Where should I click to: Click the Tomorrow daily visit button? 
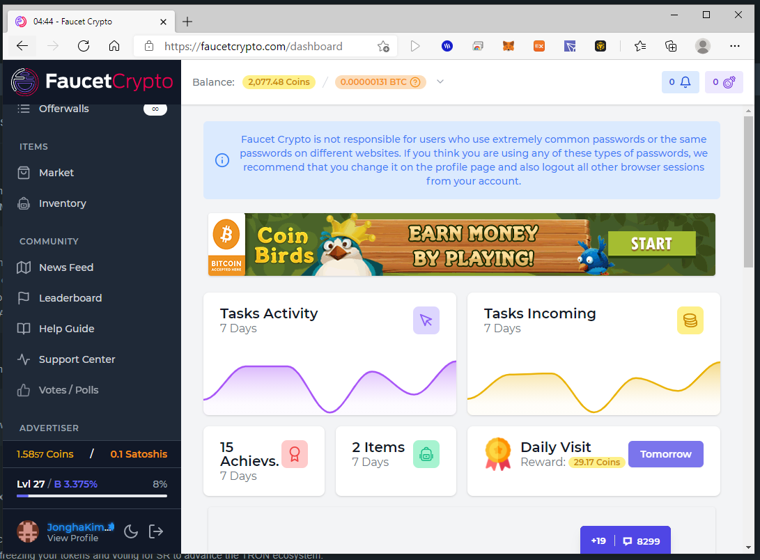coord(665,454)
